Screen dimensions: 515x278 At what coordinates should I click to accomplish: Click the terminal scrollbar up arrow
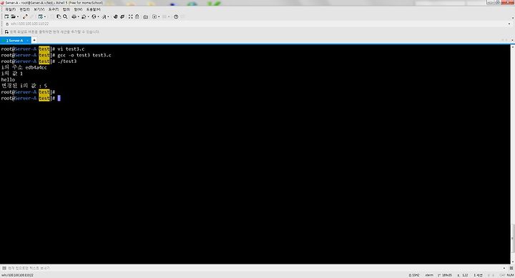512,47
